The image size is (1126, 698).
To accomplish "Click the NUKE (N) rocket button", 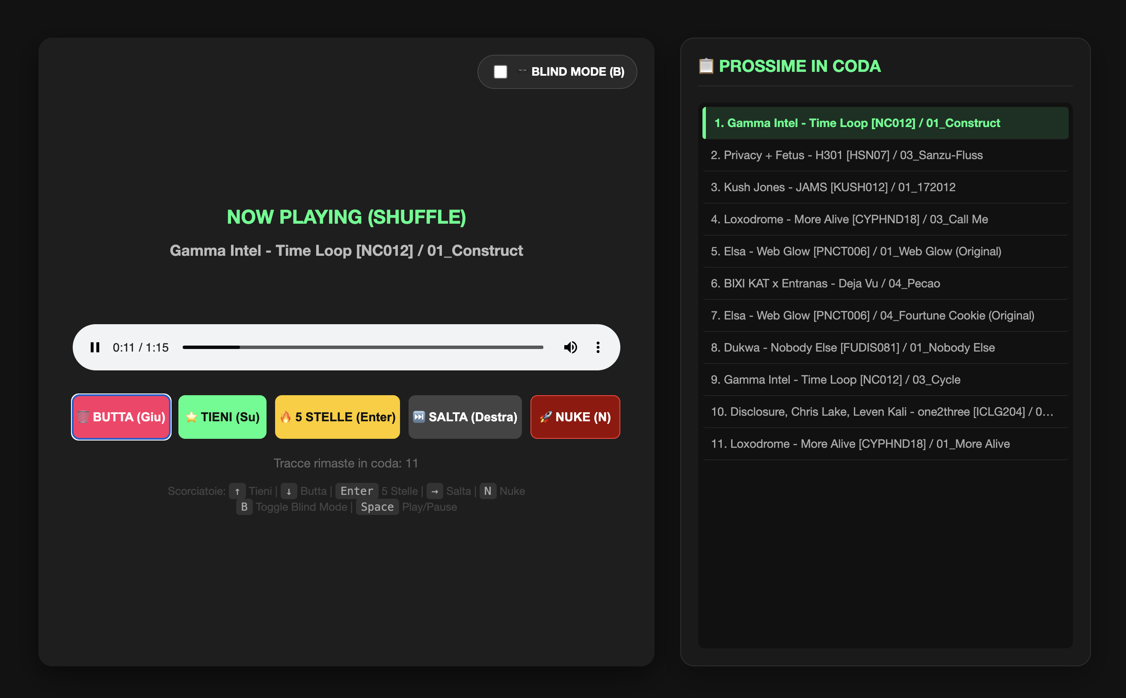I will pos(575,417).
